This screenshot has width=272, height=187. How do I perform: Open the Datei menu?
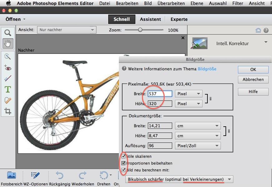tap(105, 3)
